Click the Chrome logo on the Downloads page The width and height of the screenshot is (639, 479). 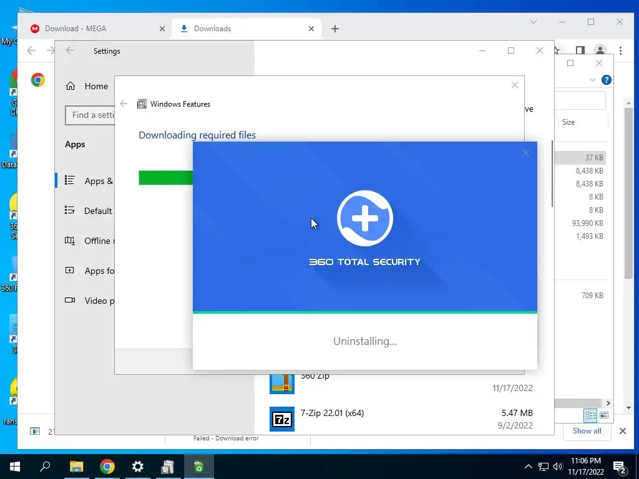tap(38, 80)
